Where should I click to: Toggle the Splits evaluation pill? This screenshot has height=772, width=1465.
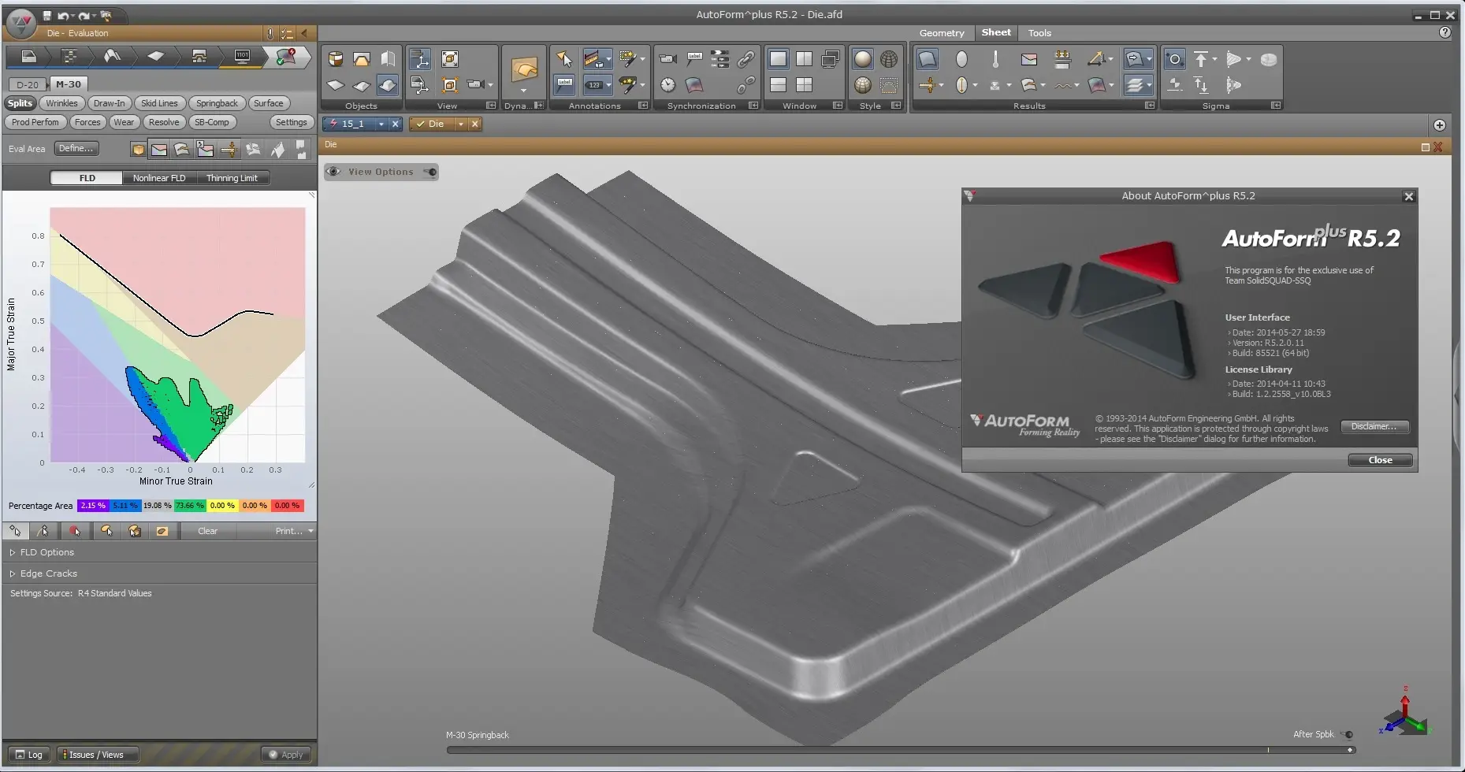click(x=20, y=103)
